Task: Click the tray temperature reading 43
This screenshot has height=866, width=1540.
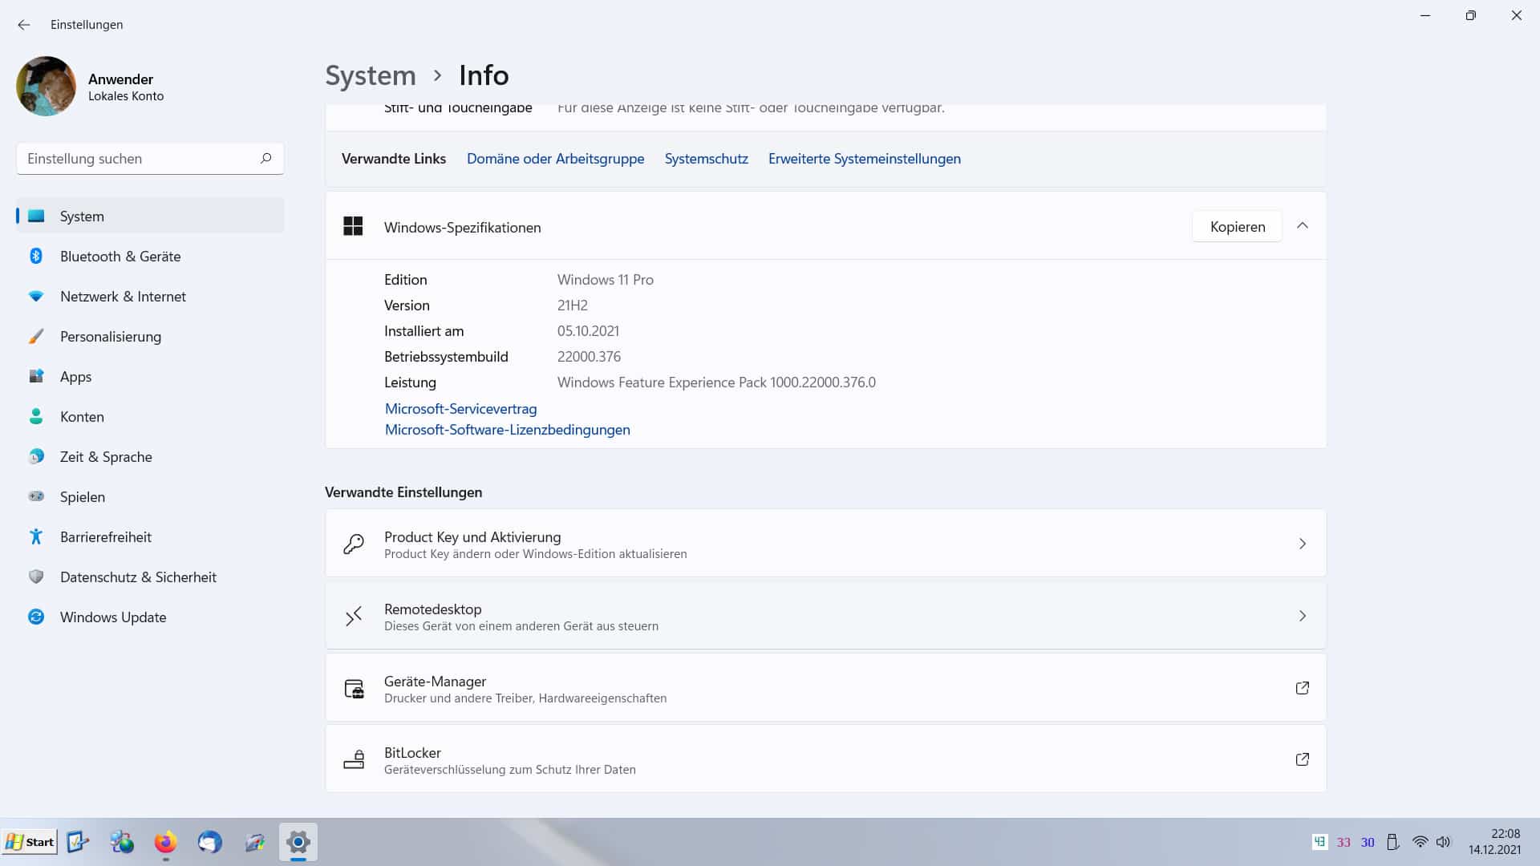Action: tap(1319, 842)
